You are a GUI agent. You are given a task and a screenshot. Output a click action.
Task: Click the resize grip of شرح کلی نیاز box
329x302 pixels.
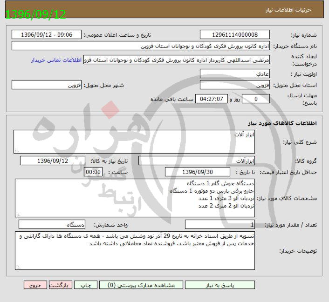pos(17,151)
